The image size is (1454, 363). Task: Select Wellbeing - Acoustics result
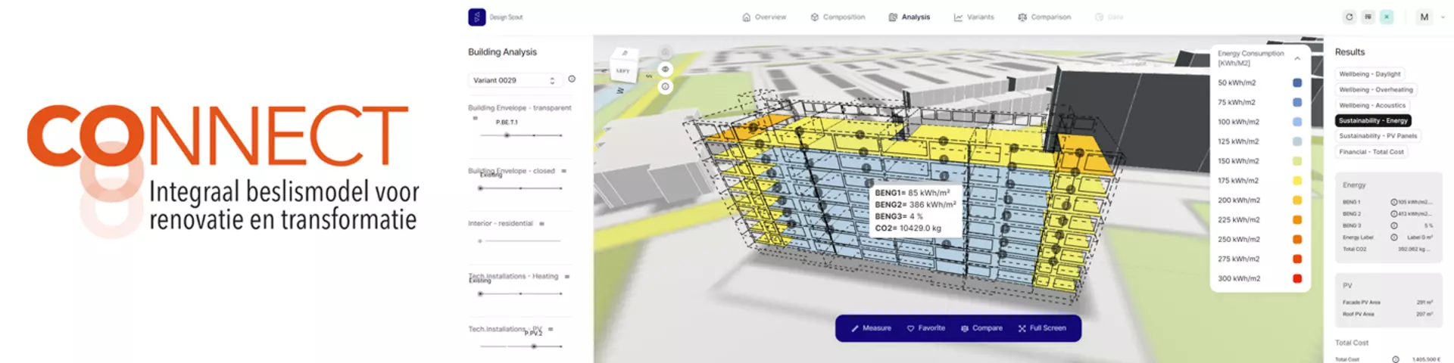(x=1372, y=105)
